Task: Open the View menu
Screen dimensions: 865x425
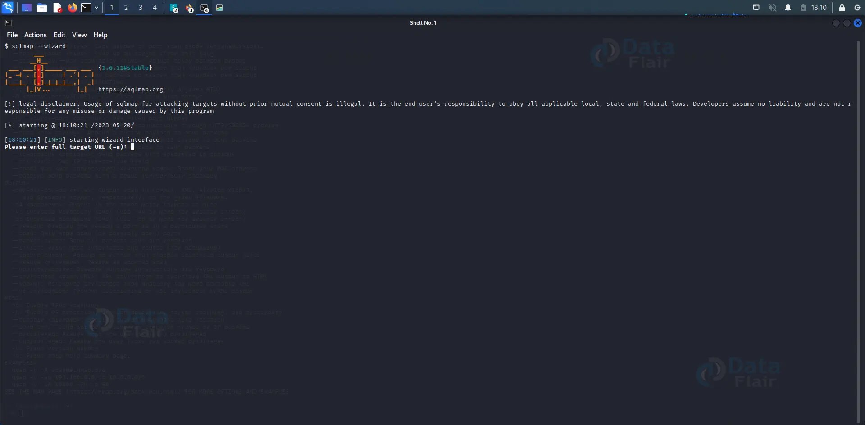Action: [x=79, y=35]
